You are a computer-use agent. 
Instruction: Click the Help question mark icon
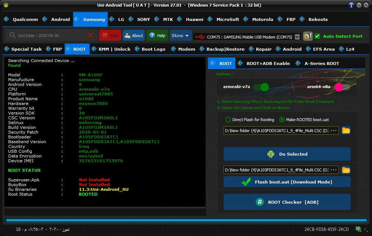[152, 36]
